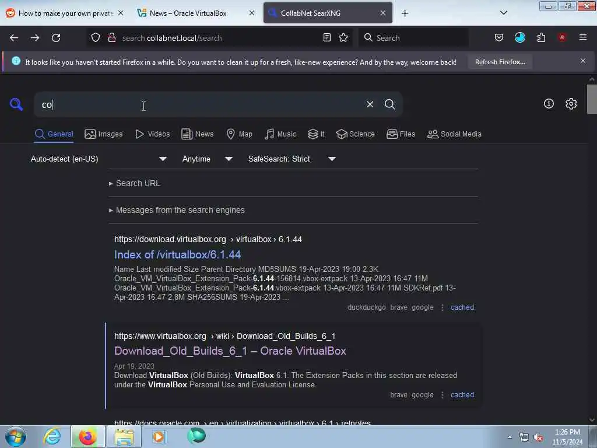Select the It search category
597x448 pixels.
pos(316,134)
